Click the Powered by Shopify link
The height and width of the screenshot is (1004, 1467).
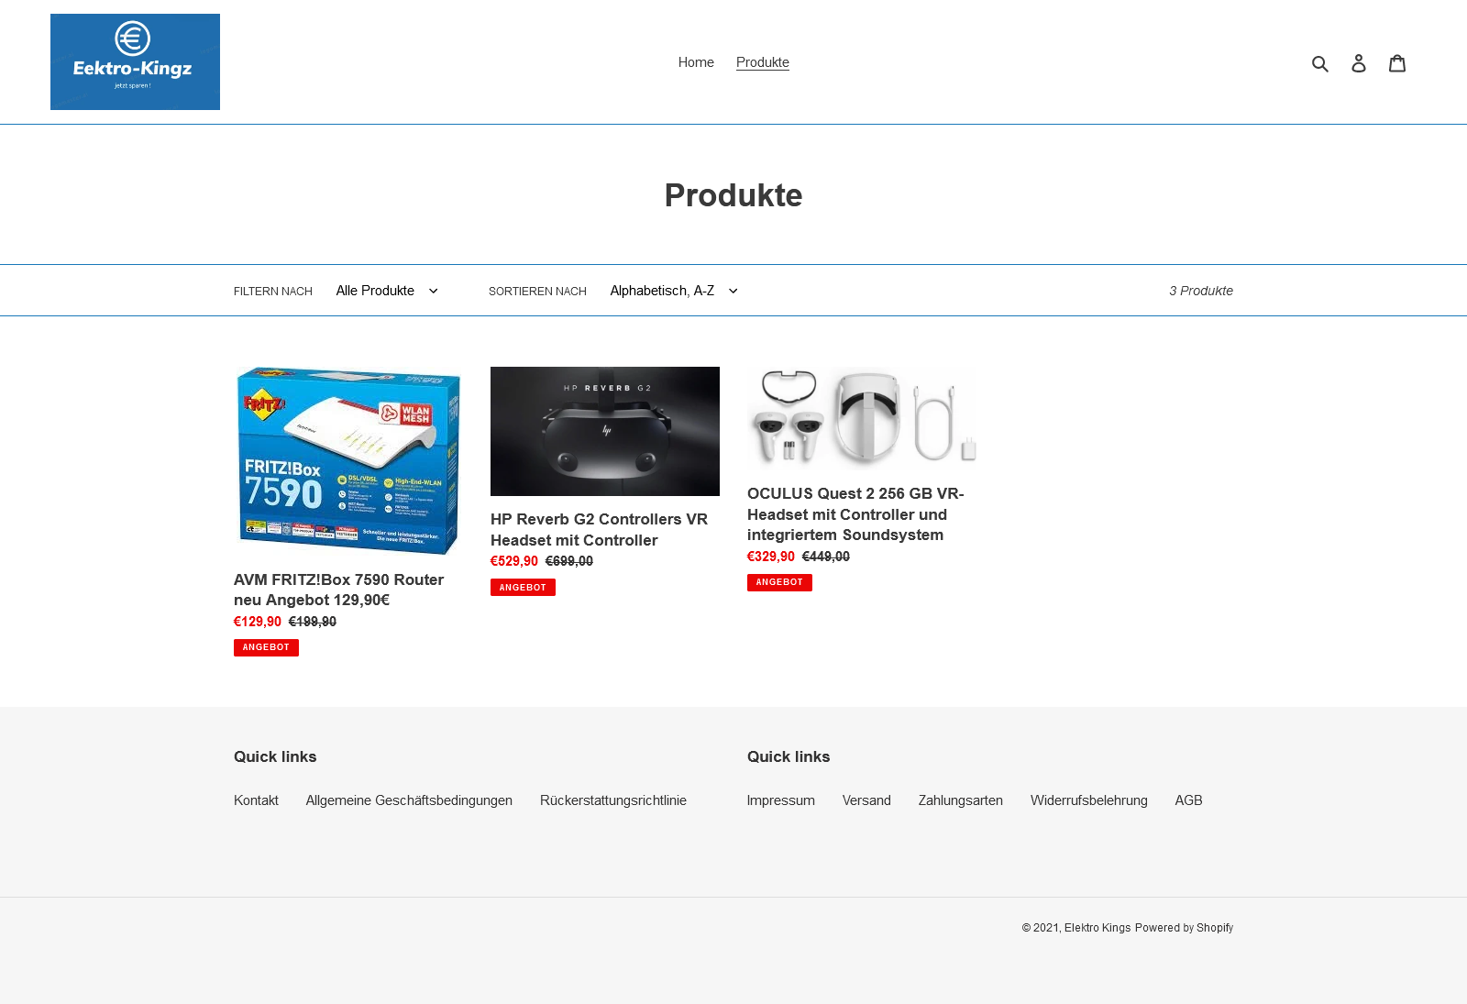point(1184,928)
